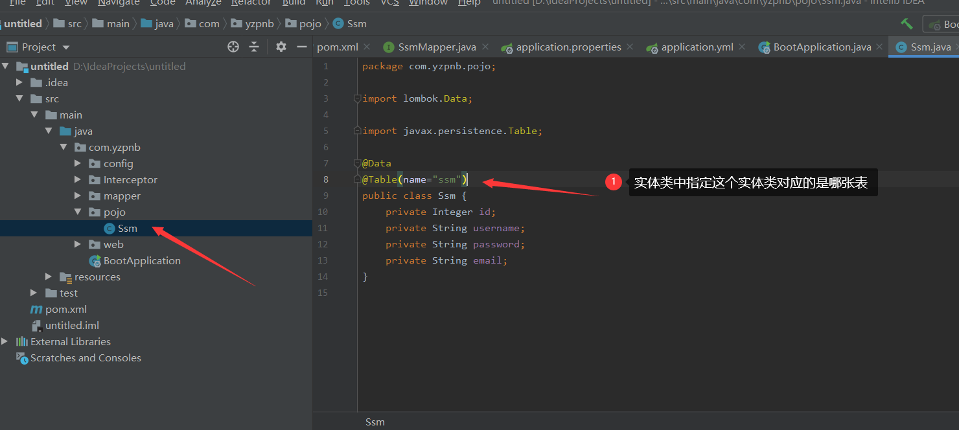This screenshot has height=430, width=959.
Task: Click the Build hammer icon
Action: [907, 24]
